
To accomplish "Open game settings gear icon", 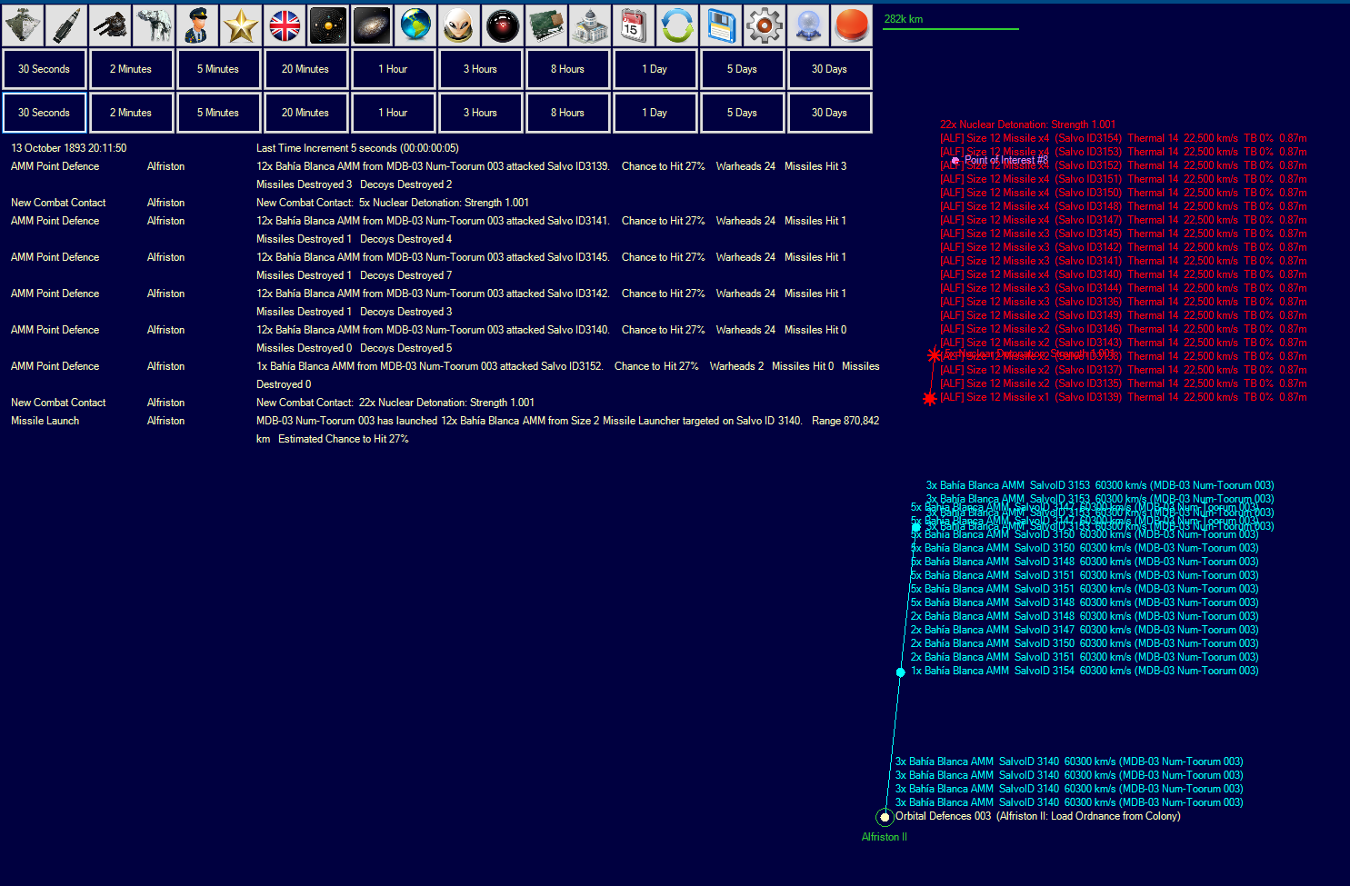I will coord(765,25).
